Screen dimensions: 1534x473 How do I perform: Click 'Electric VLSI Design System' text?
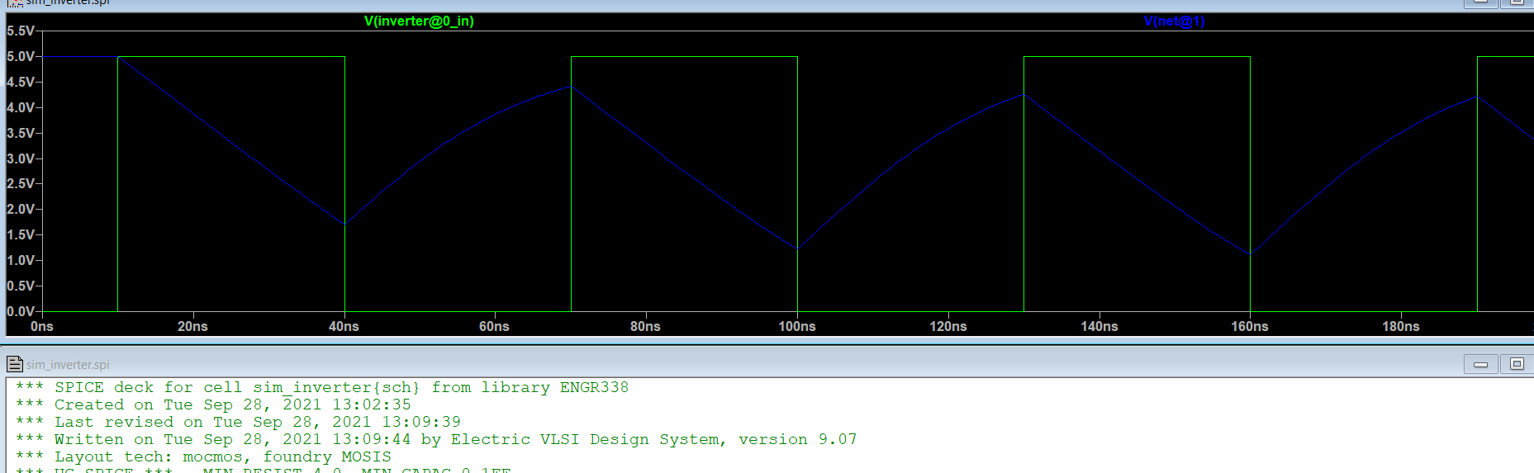[x=588, y=440]
